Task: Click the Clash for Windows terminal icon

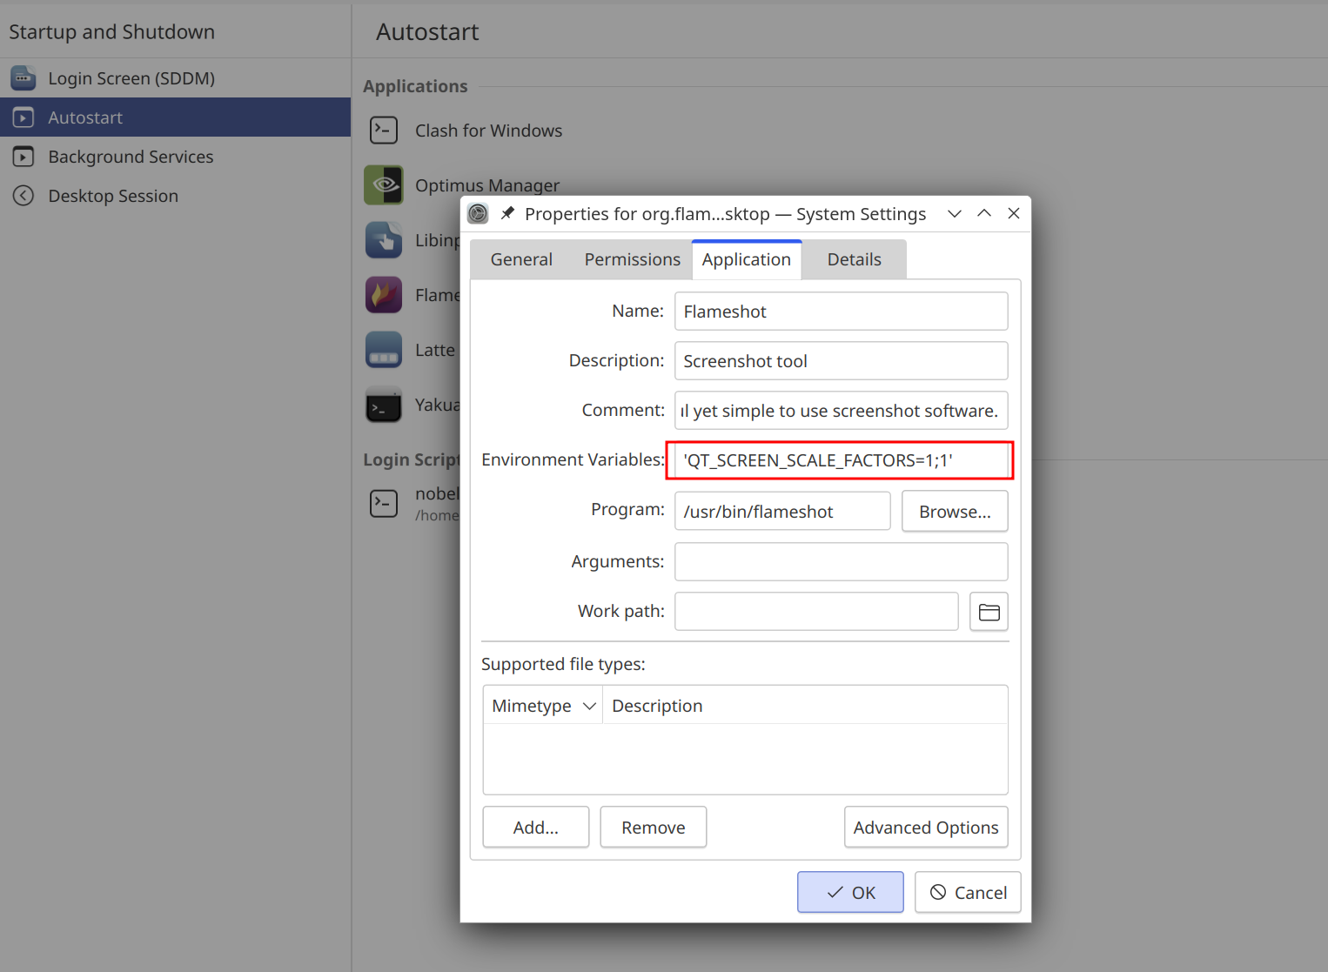Action: pos(384,131)
